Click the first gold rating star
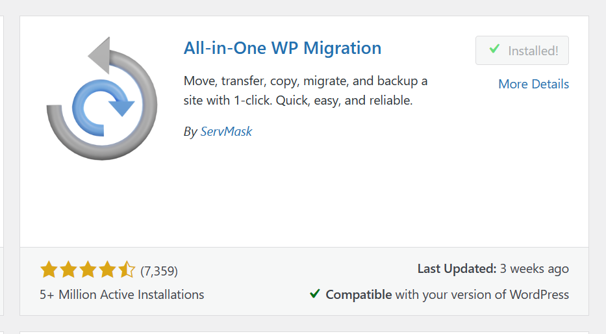 (x=49, y=270)
